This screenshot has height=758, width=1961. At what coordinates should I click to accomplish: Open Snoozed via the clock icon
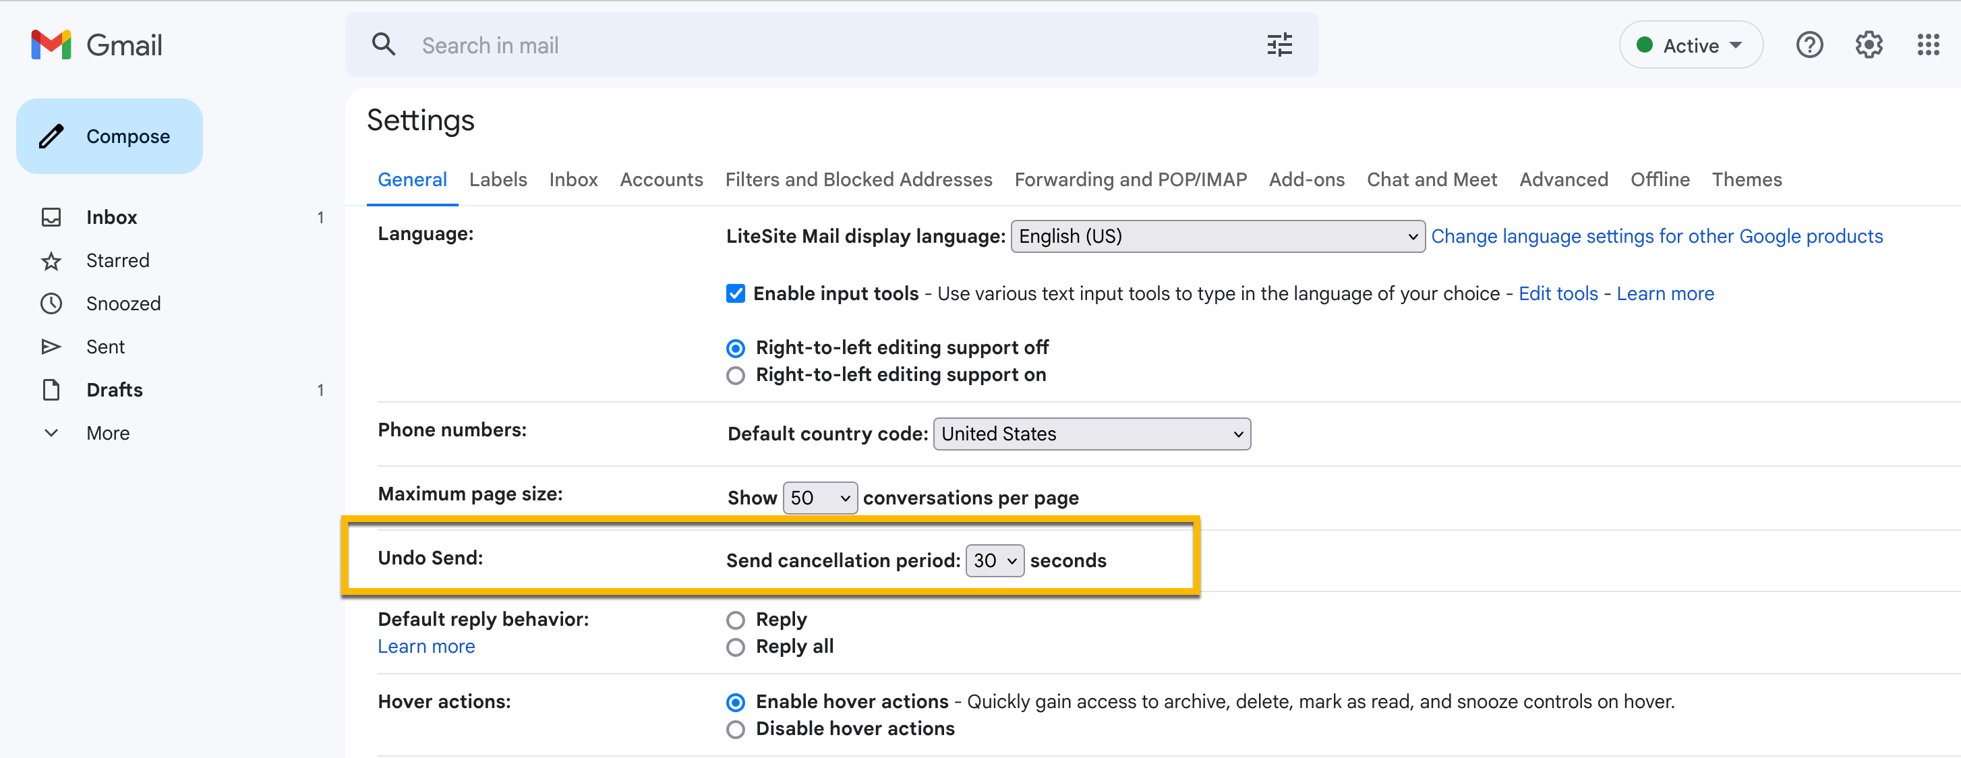click(x=51, y=303)
